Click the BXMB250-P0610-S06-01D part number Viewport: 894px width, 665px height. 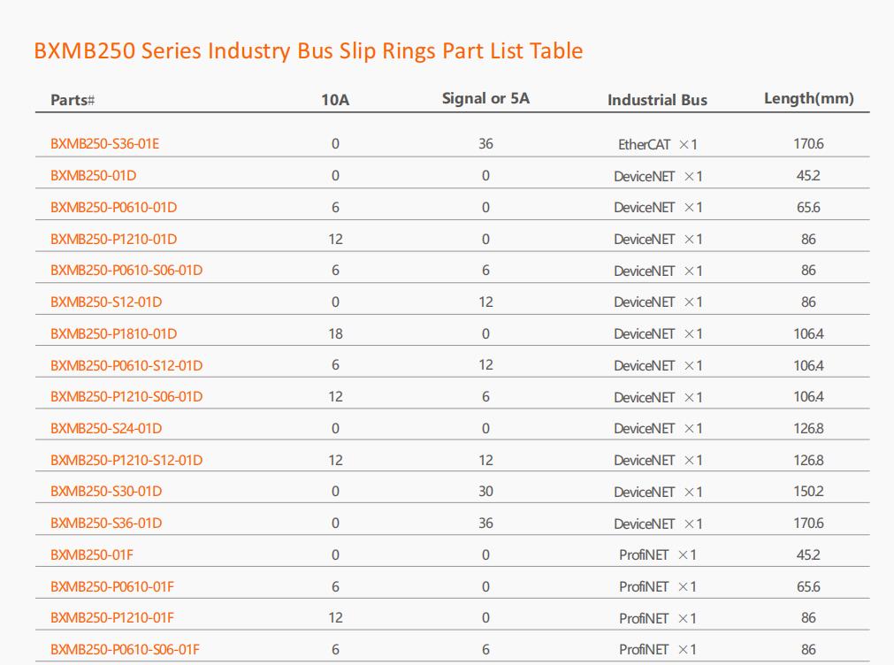tap(126, 271)
